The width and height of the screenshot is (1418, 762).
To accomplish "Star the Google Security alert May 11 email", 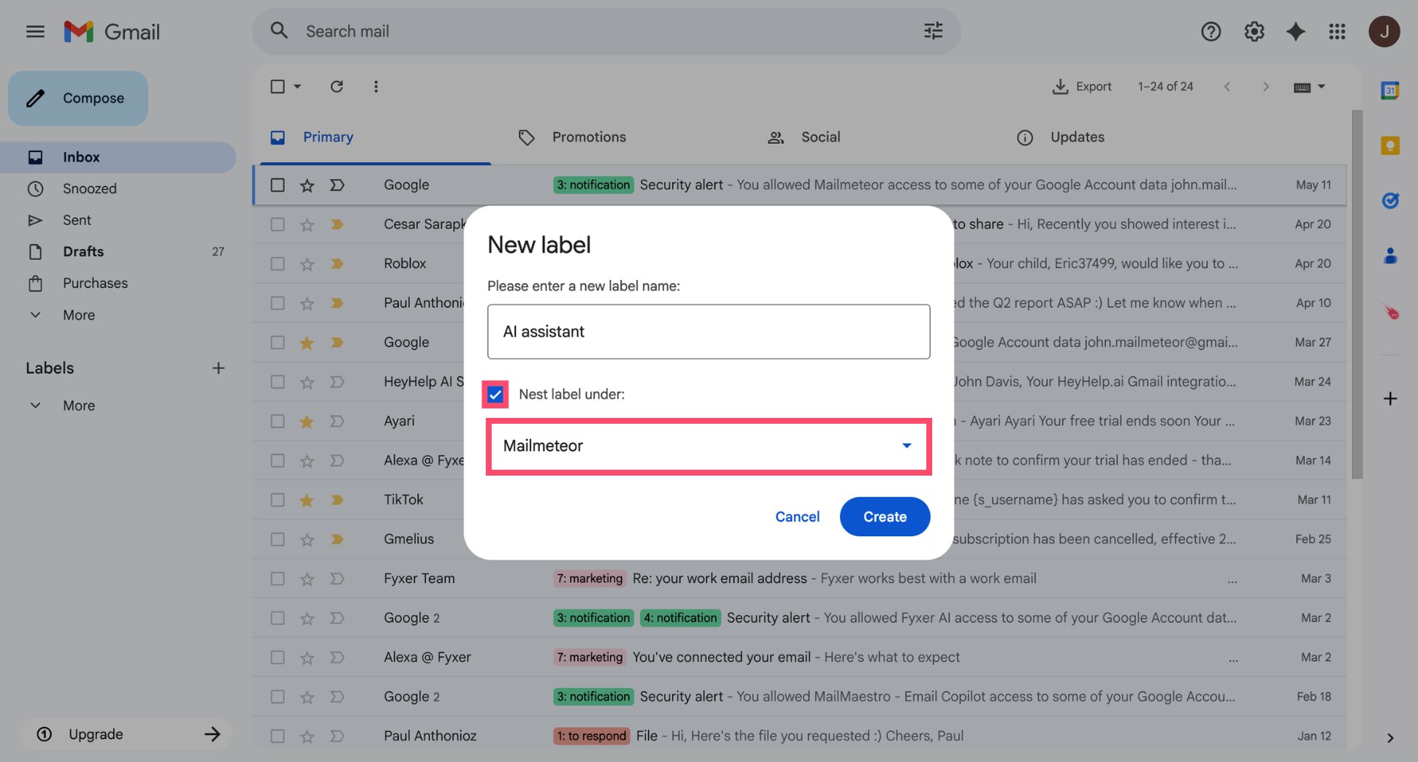I will [x=307, y=186].
